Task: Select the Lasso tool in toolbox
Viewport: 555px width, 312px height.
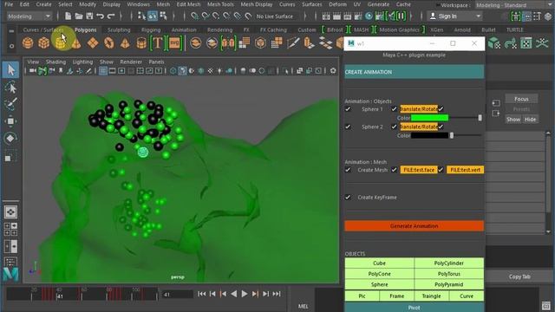Action: click(x=10, y=87)
